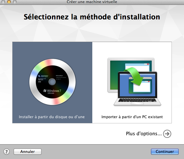
Task: Cancel with the Annuler button
Action: click(28, 152)
